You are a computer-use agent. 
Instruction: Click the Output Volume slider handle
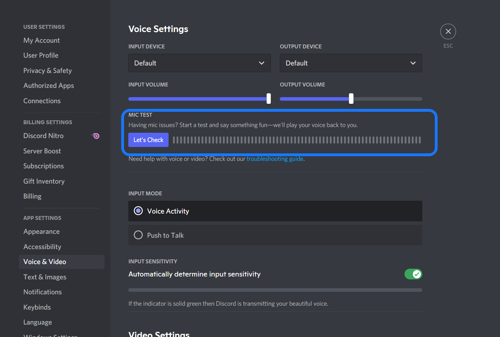coord(351,99)
